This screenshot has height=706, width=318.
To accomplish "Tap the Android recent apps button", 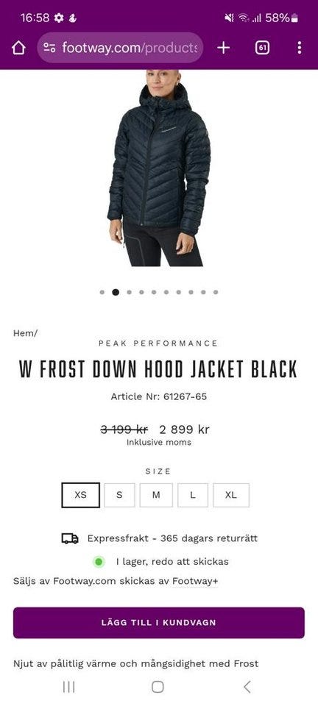I will (69, 687).
